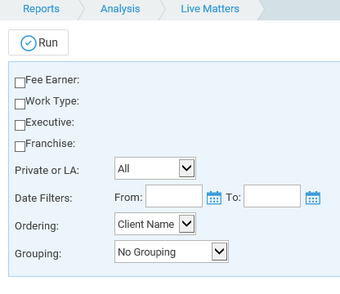
Task: Click the Executive label text
Action: [x=50, y=122]
